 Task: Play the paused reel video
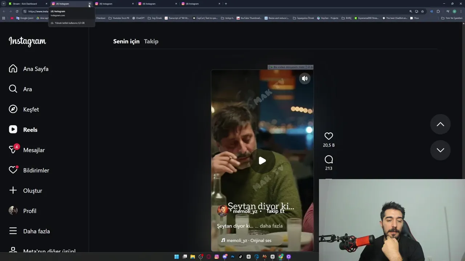coord(262,161)
